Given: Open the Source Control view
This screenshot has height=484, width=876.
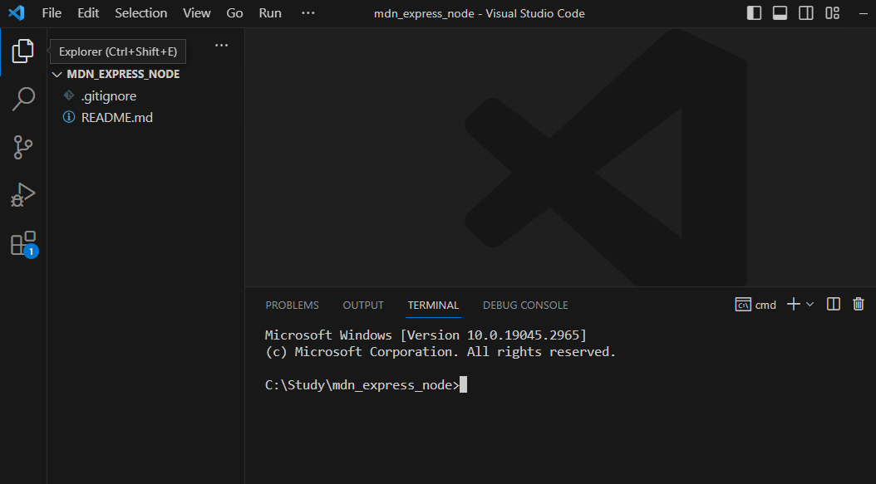Looking at the screenshot, I should 23,148.
